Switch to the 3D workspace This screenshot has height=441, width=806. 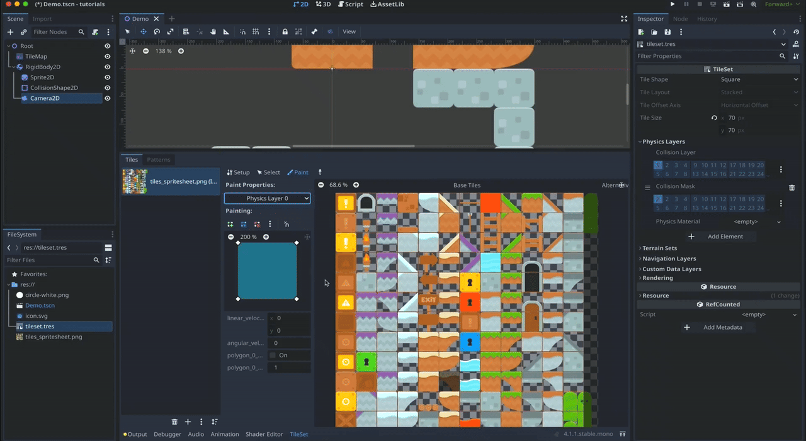coord(323,4)
